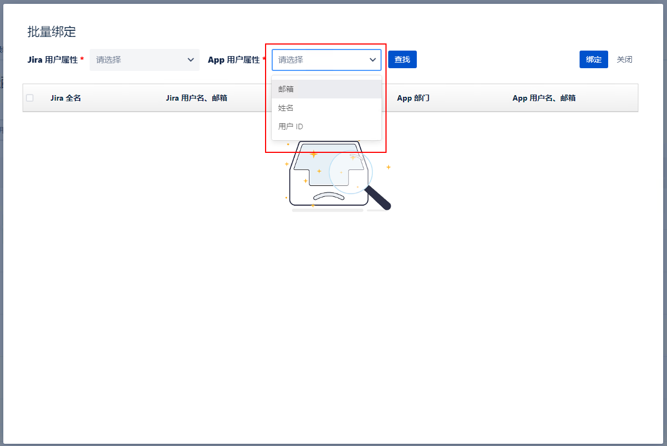Click the App 用户属性 field label

point(234,59)
